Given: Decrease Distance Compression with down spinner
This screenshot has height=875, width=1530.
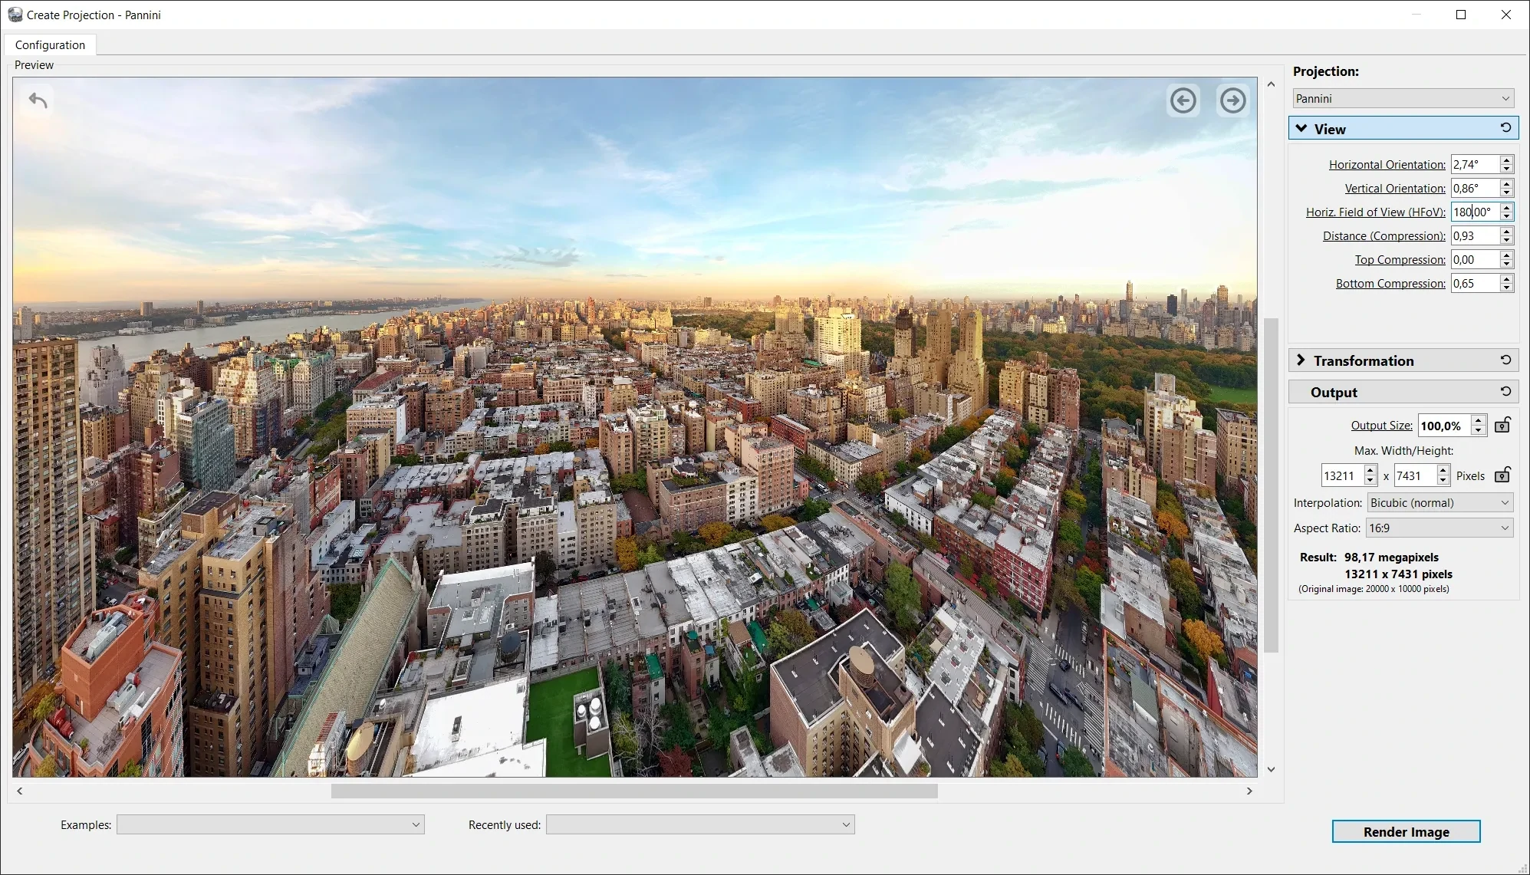Looking at the screenshot, I should [1506, 240].
